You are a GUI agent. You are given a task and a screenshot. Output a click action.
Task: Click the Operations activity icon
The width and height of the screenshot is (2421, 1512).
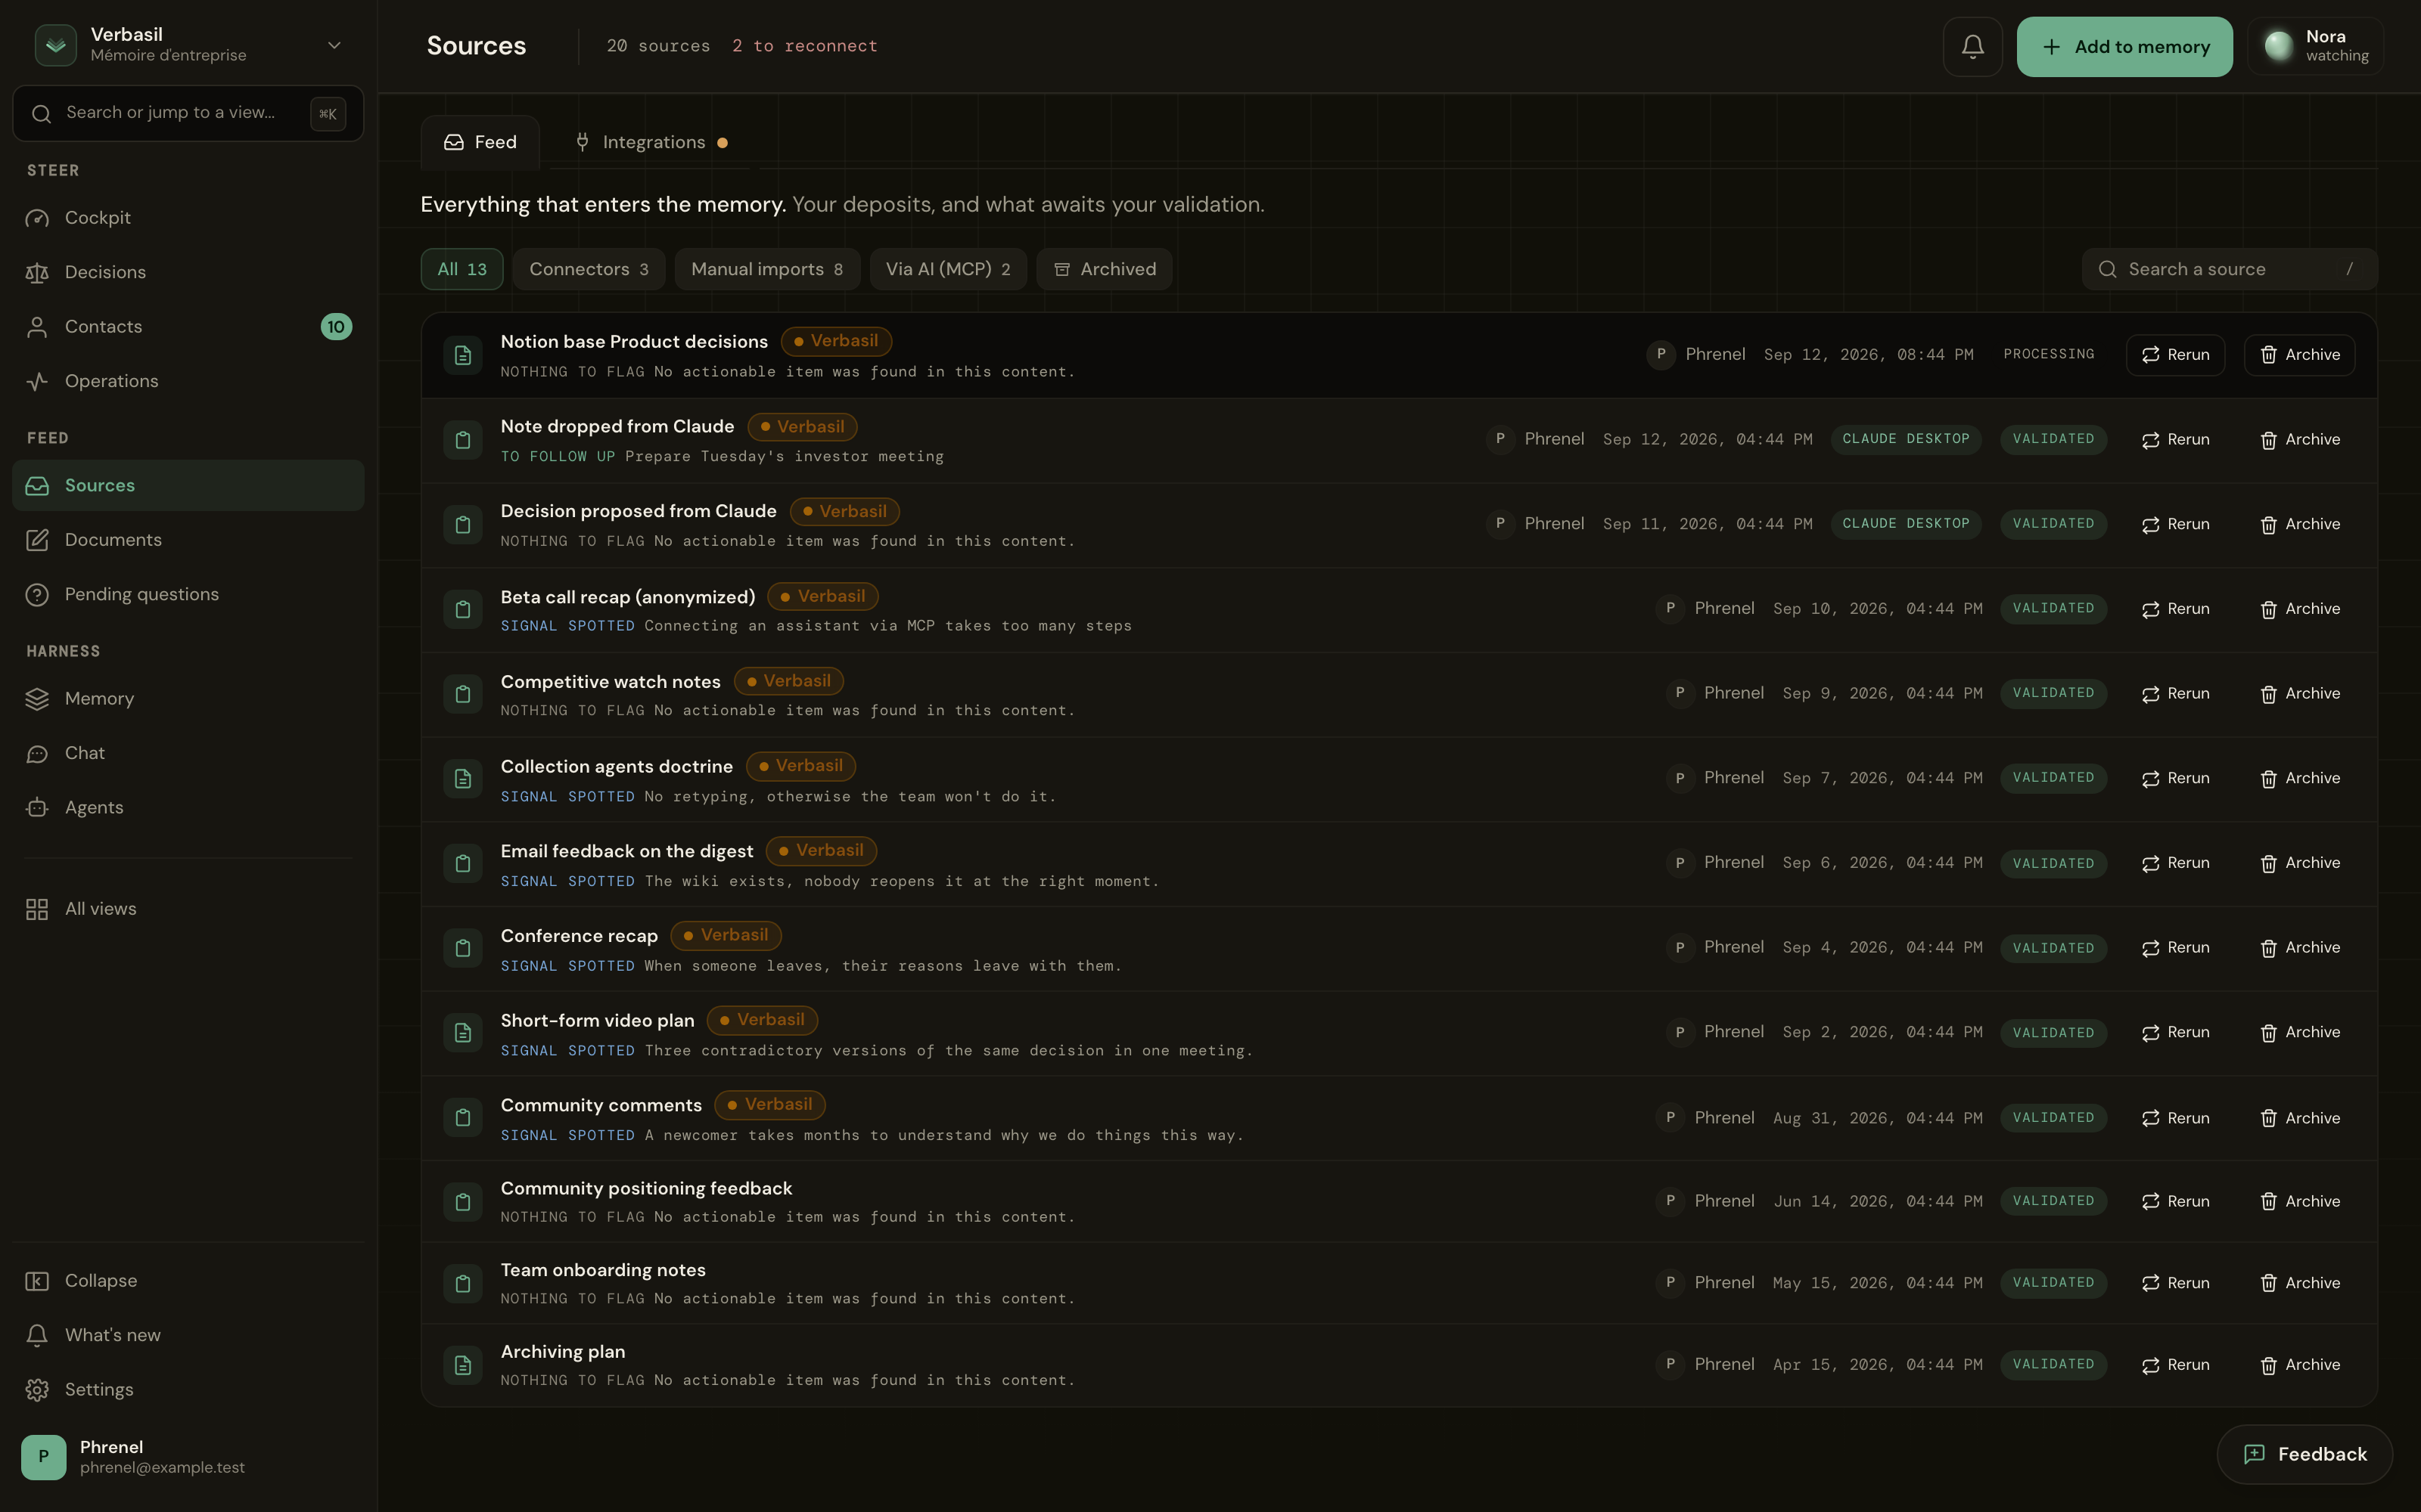click(x=37, y=381)
